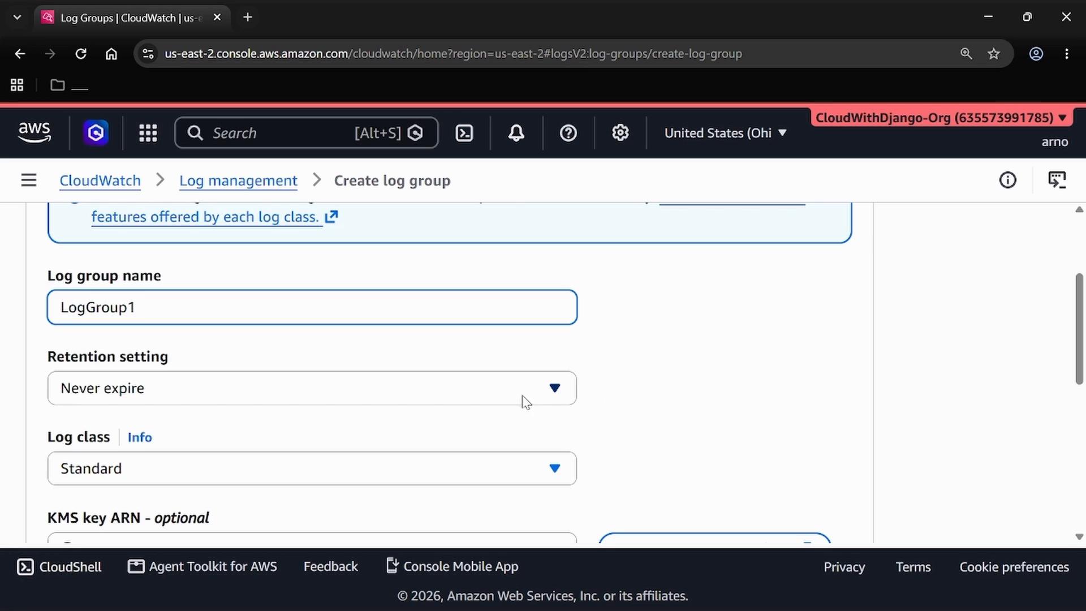Open the browser profile icon
Screen dimensions: 1086x611
point(1036,54)
